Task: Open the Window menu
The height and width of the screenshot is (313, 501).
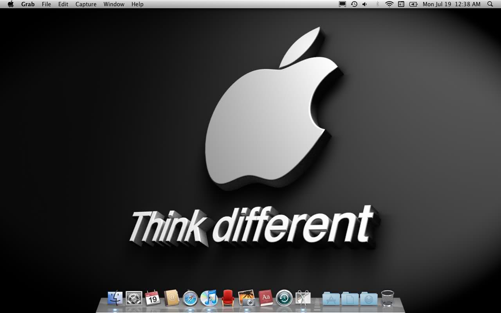Action: click(114, 4)
